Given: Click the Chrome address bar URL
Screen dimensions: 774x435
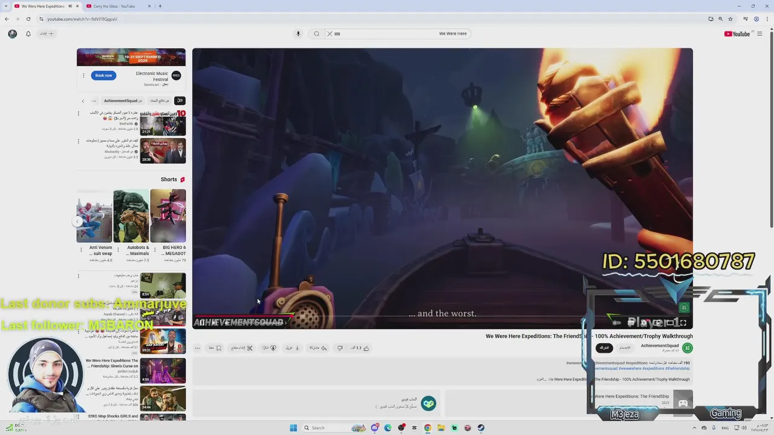Looking at the screenshot, I should click(x=82, y=19).
